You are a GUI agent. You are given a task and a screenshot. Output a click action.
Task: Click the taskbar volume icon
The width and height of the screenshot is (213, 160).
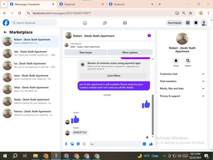[179, 156]
